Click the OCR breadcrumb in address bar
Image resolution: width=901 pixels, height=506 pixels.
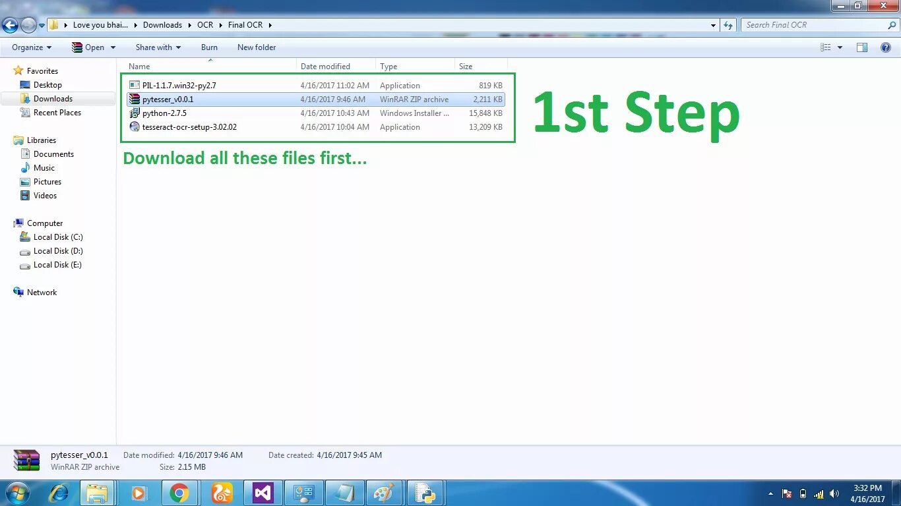point(205,25)
